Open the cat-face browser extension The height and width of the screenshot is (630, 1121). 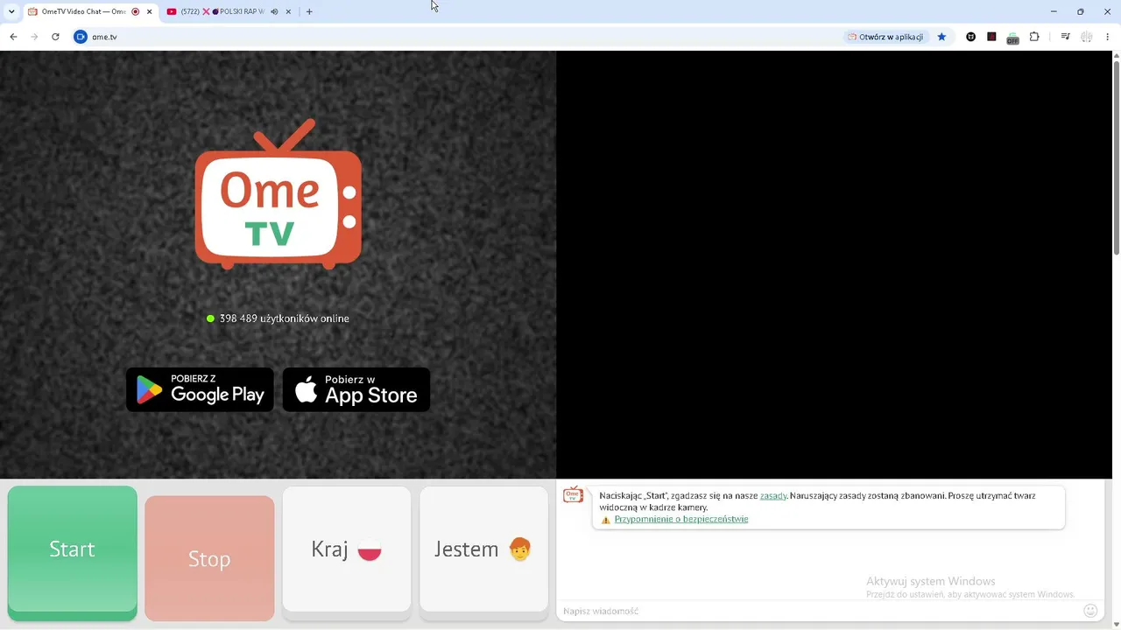(970, 37)
